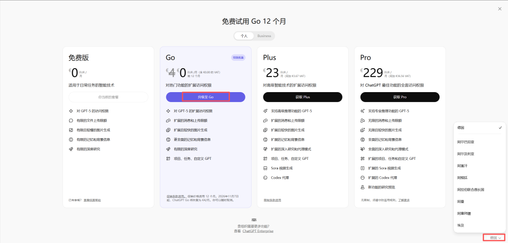This screenshot has width=508, height=243.
Task: Open the 了解更多 link in Pro card
Action: click(x=404, y=200)
